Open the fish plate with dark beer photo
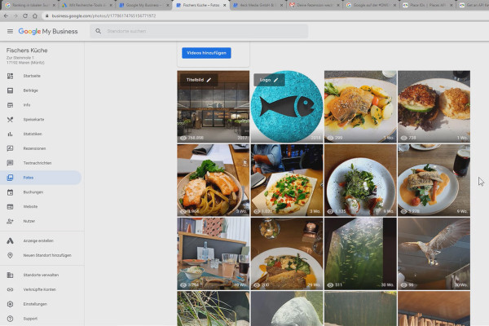Viewport: 489px width, 326px height. [434, 180]
